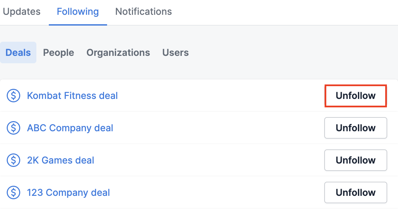
Task: Open the 123 Company deal link
Action: (69, 193)
